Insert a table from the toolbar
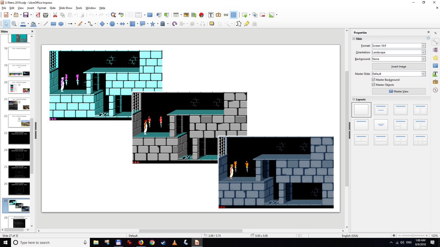Viewport: 440px width, 247px height. tap(176, 15)
